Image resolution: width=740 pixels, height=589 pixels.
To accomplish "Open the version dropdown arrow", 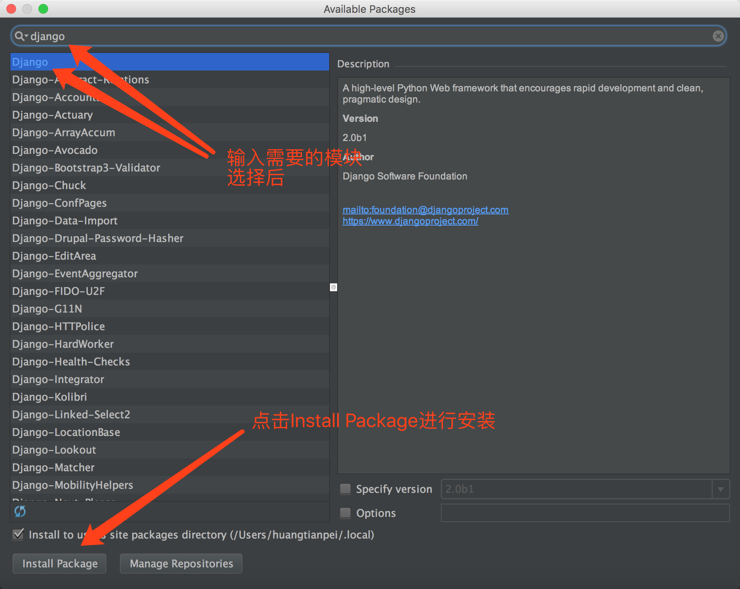I will (721, 489).
